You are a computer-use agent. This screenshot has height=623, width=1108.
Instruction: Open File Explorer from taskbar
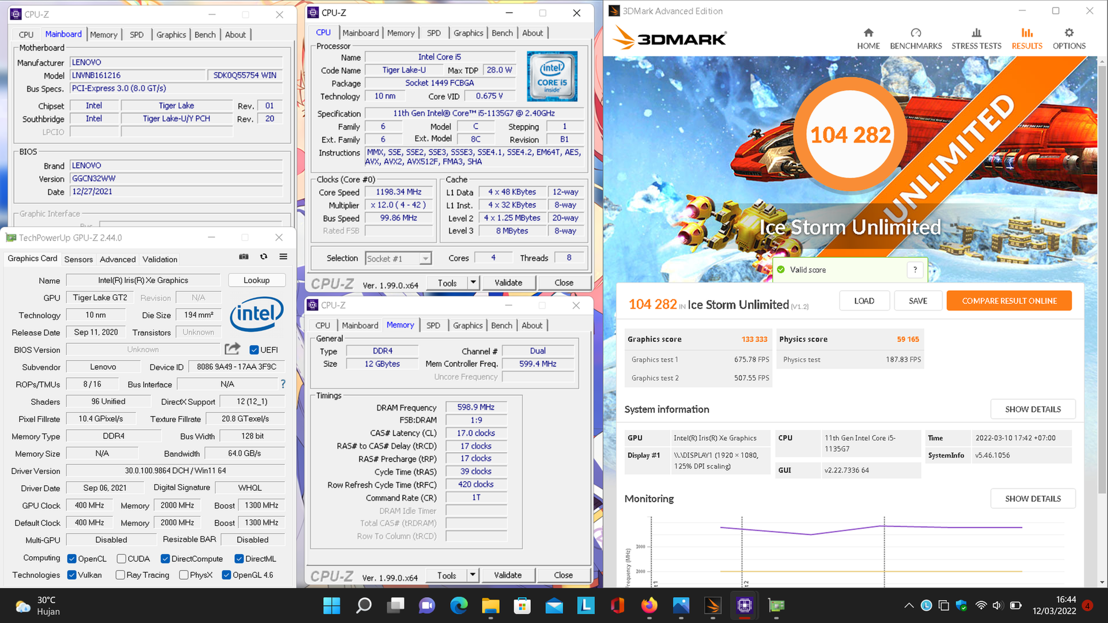[491, 606]
